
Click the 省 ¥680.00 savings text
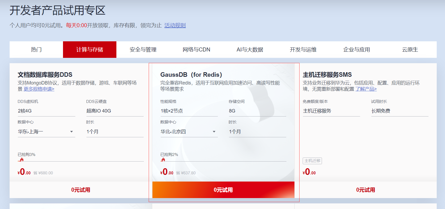43,173
